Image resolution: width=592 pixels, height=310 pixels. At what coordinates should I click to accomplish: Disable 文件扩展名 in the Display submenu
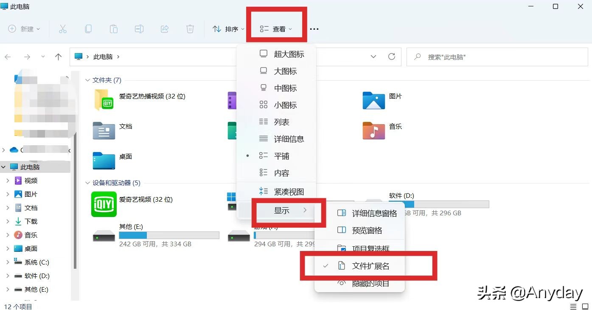[371, 265]
